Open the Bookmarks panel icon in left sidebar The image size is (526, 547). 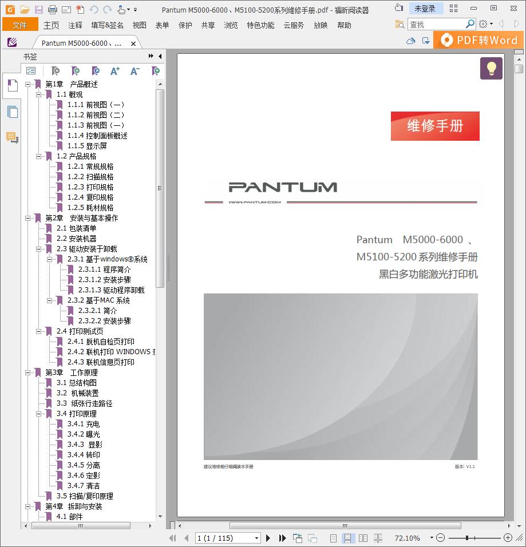pos(13,86)
